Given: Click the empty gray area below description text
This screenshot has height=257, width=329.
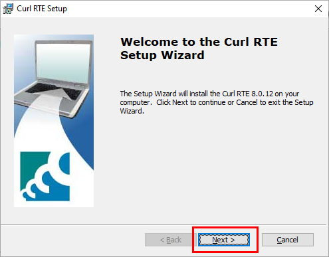Looking at the screenshot, I should click(216, 168).
